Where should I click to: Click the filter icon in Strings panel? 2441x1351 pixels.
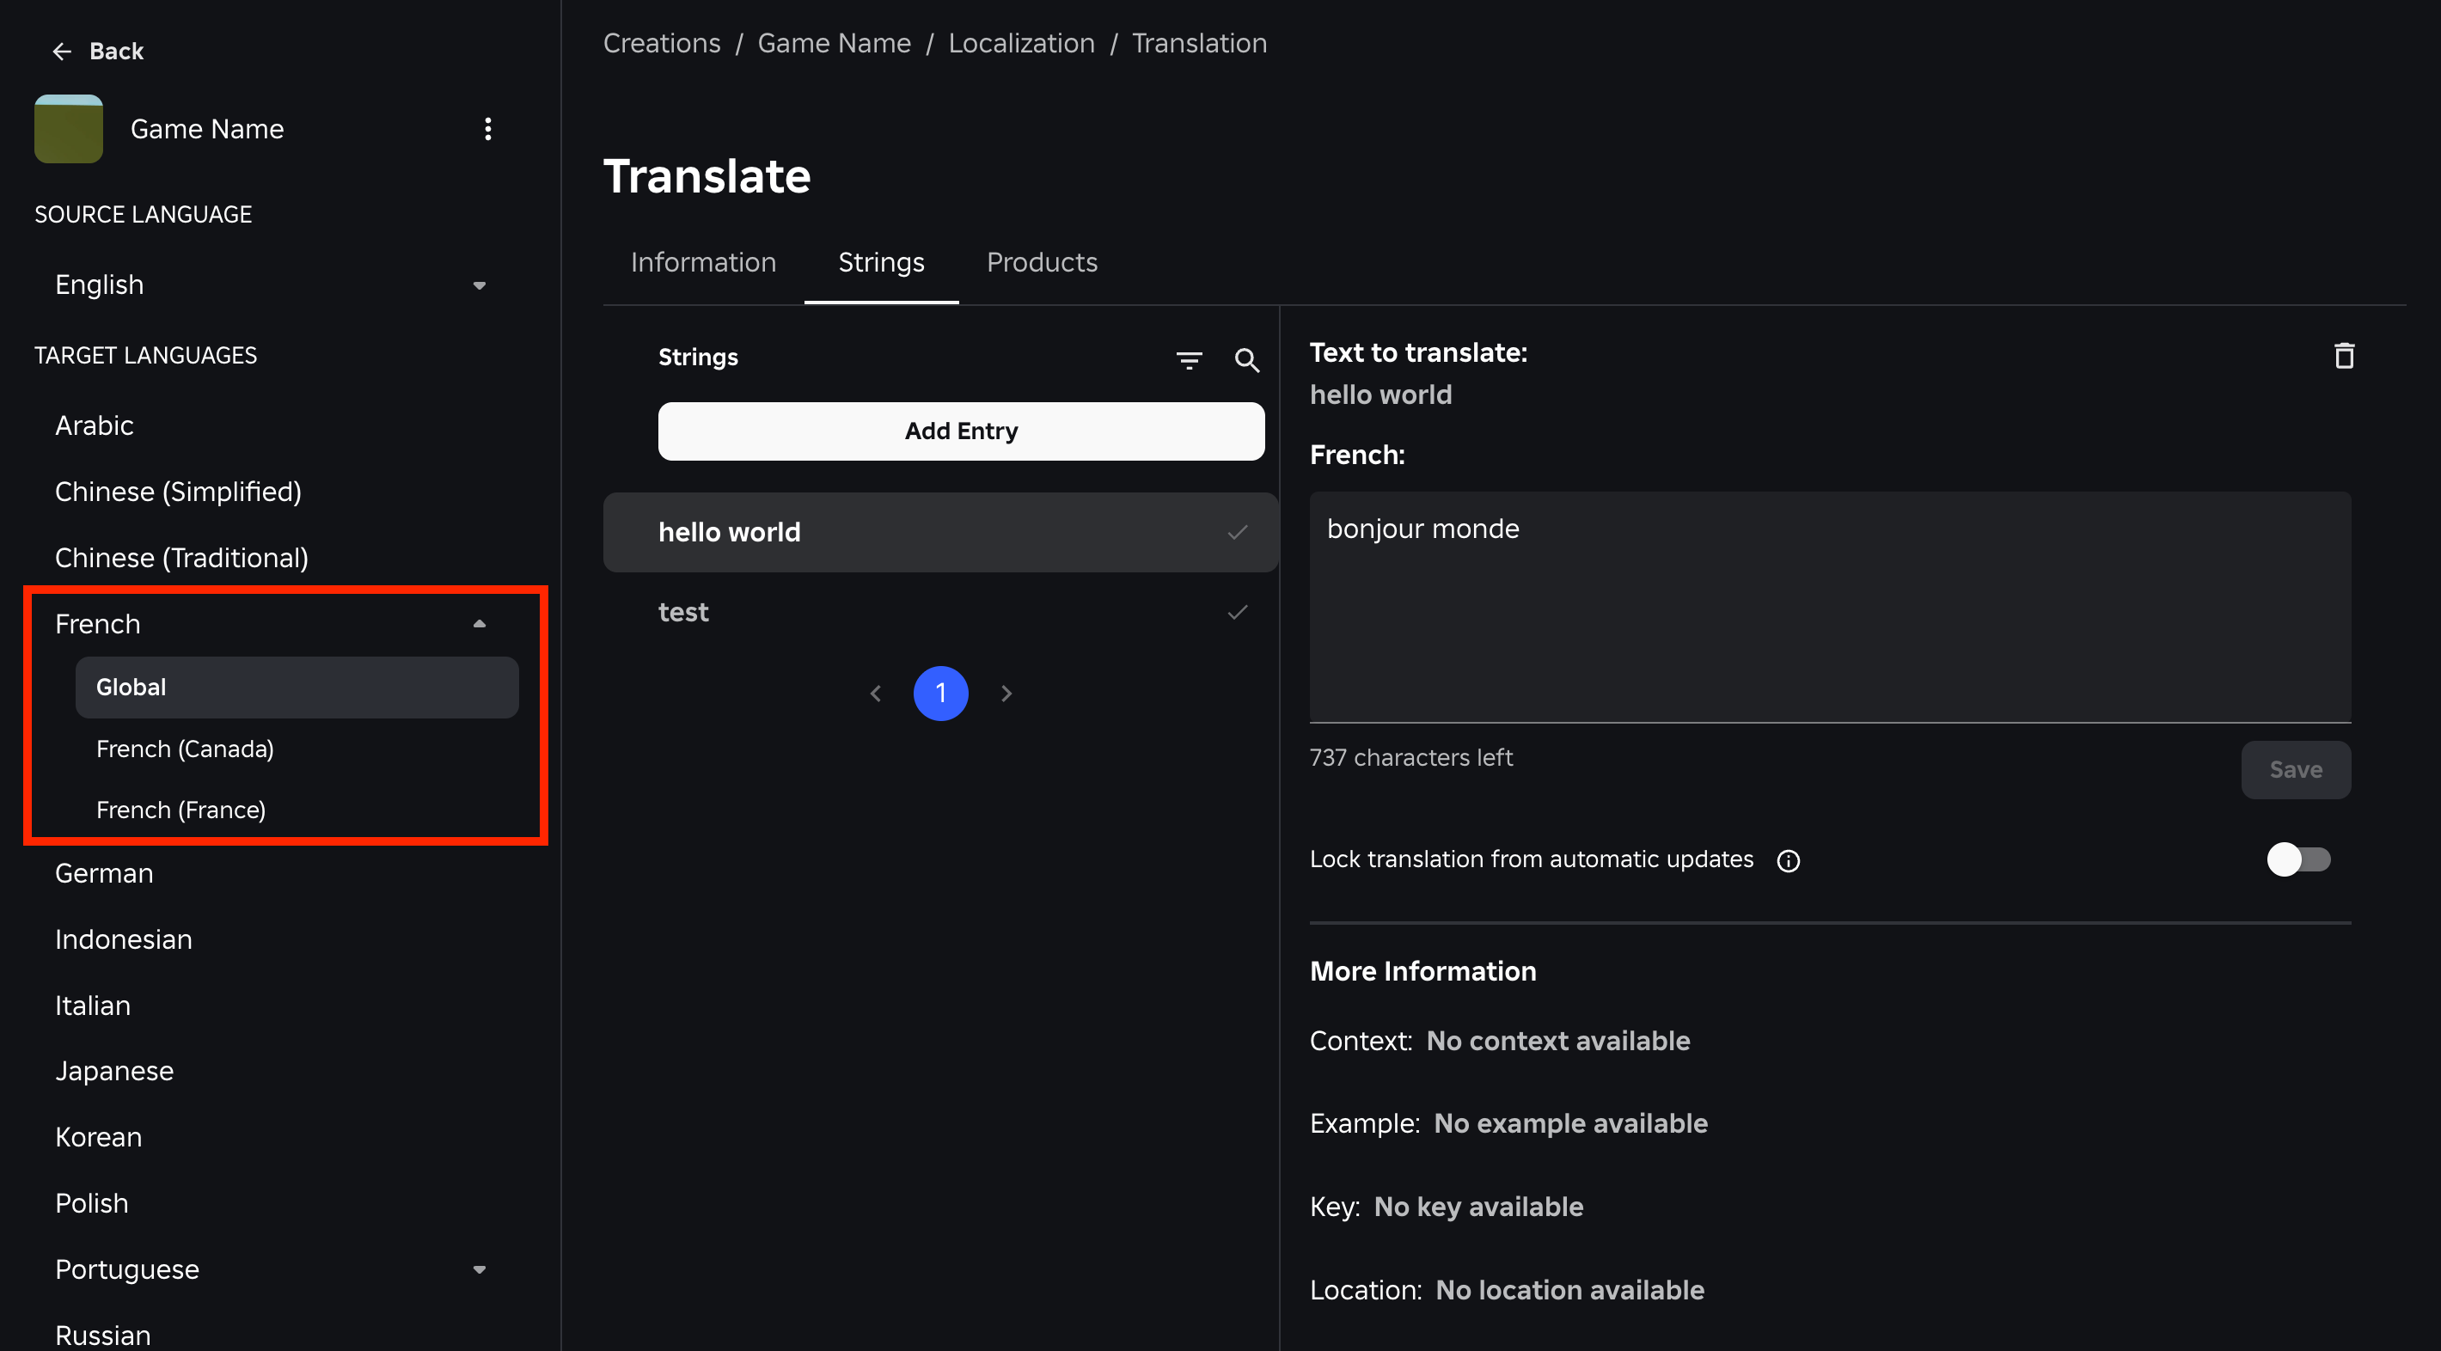(x=1189, y=360)
